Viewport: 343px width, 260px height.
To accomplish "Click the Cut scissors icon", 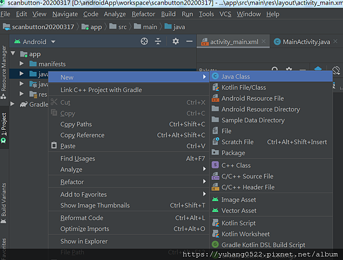I will point(54,102).
